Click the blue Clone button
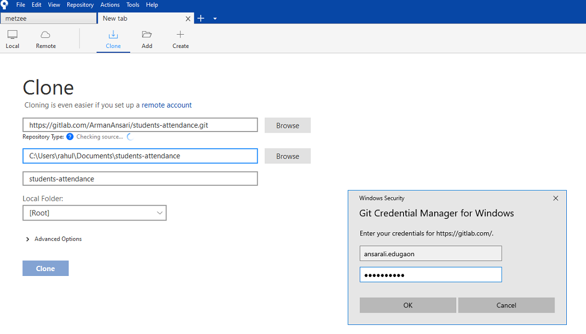 [45, 268]
